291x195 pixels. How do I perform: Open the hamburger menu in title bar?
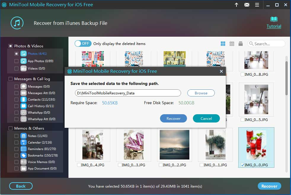[257, 5]
